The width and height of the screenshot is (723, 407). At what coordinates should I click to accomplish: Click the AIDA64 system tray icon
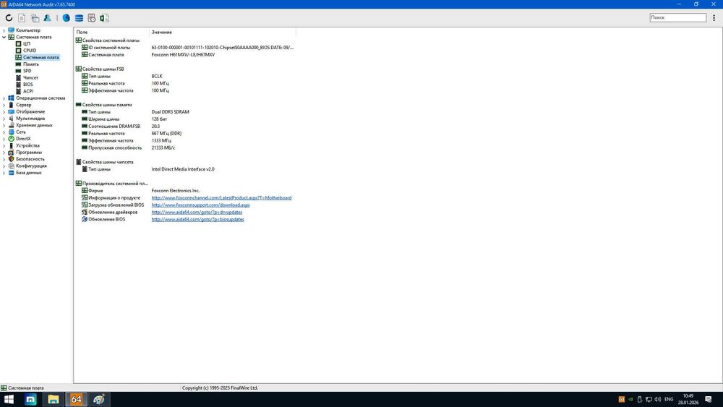[622, 399]
